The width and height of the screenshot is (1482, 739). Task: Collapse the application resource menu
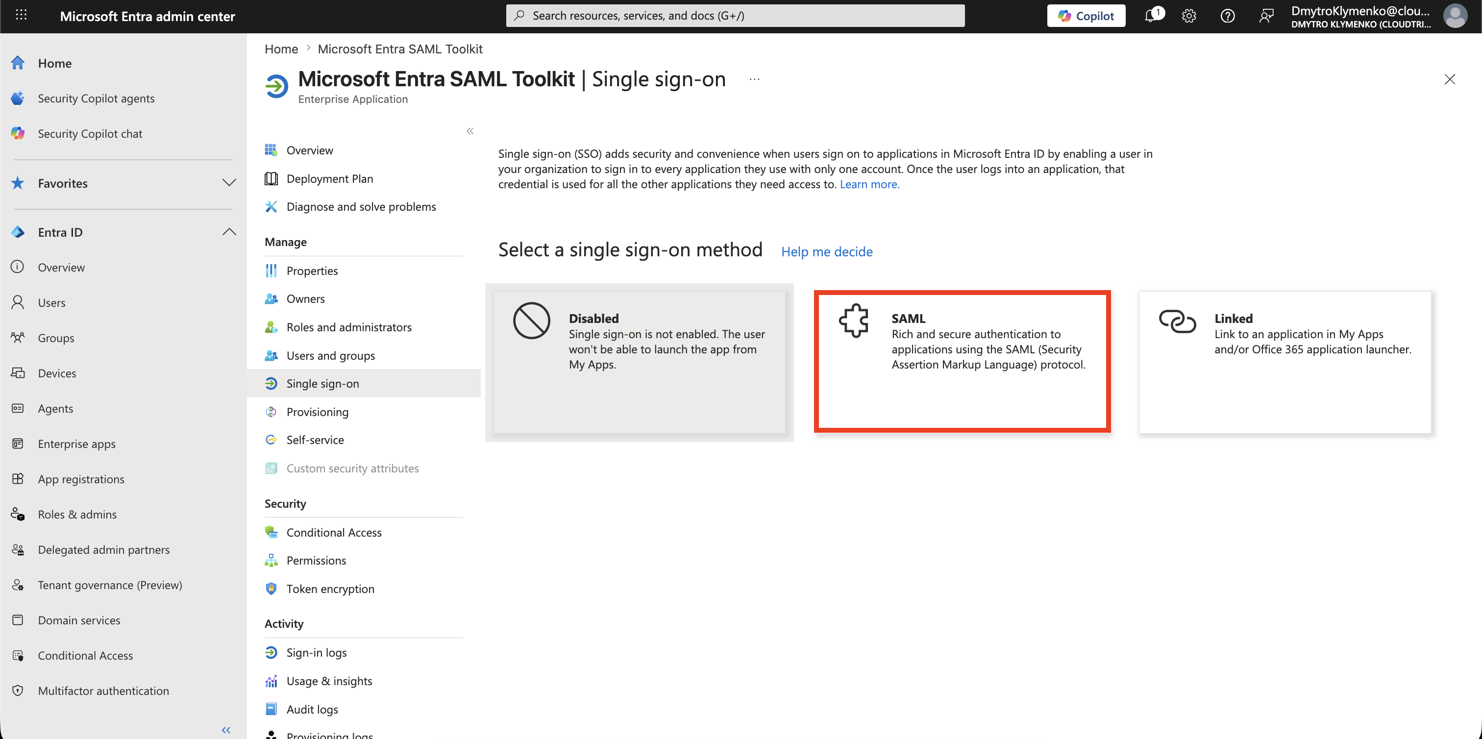pyautogui.click(x=470, y=131)
